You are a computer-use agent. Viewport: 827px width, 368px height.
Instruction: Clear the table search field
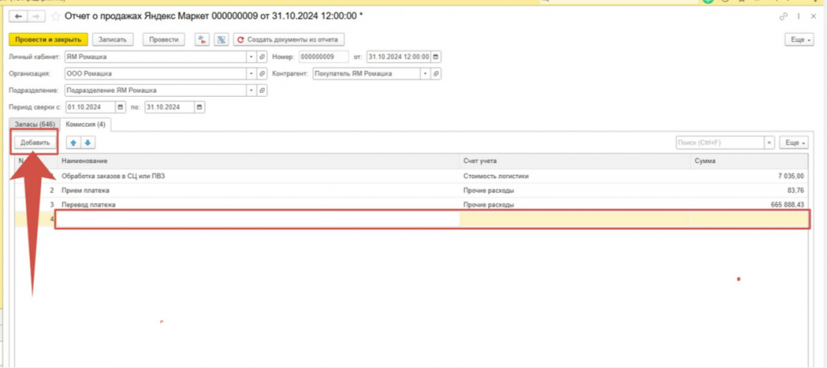click(x=769, y=143)
